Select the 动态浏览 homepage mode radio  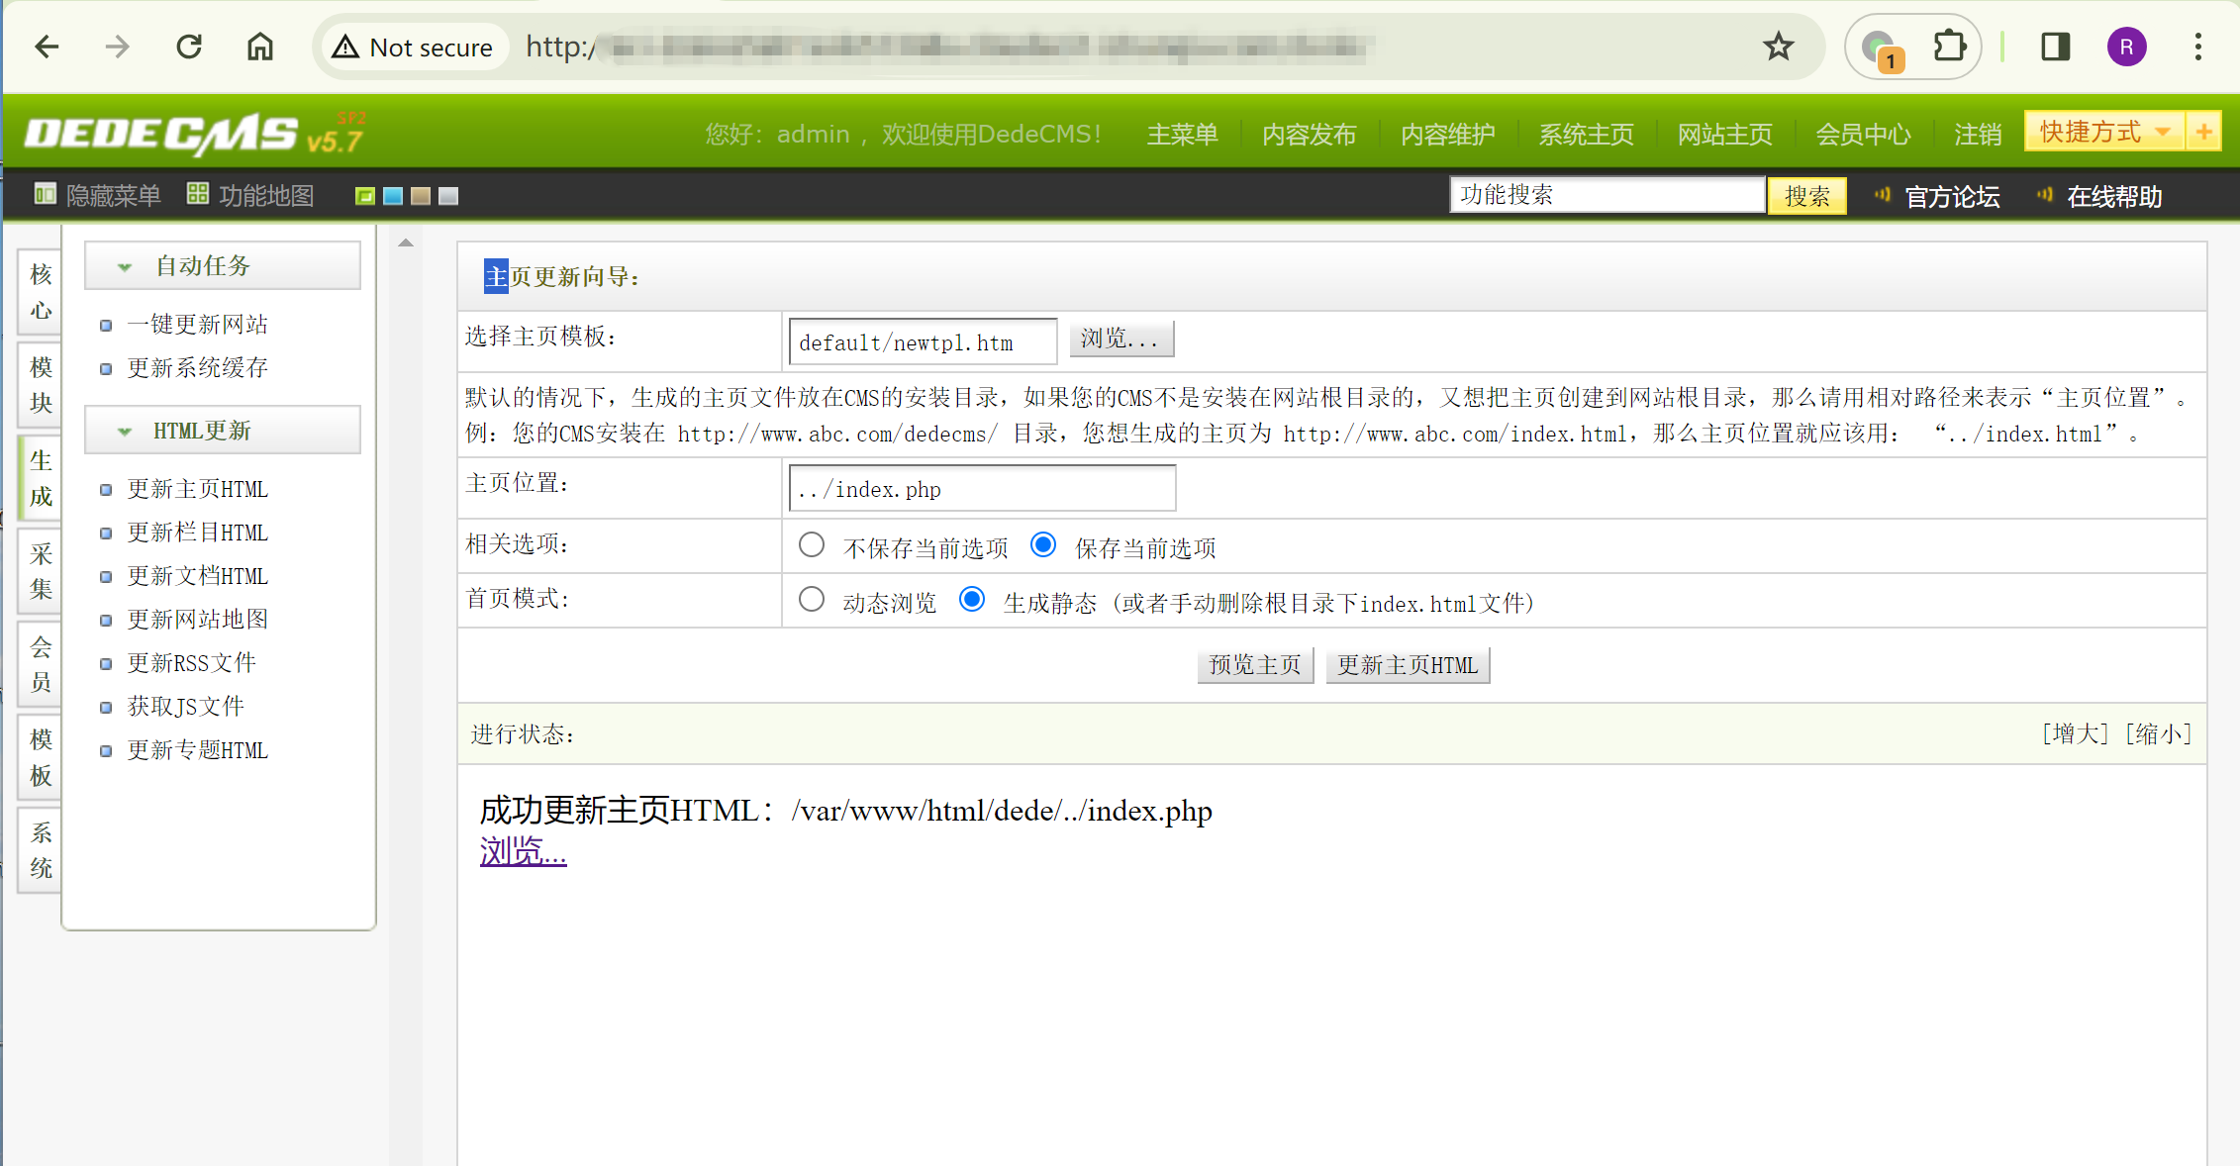(812, 600)
